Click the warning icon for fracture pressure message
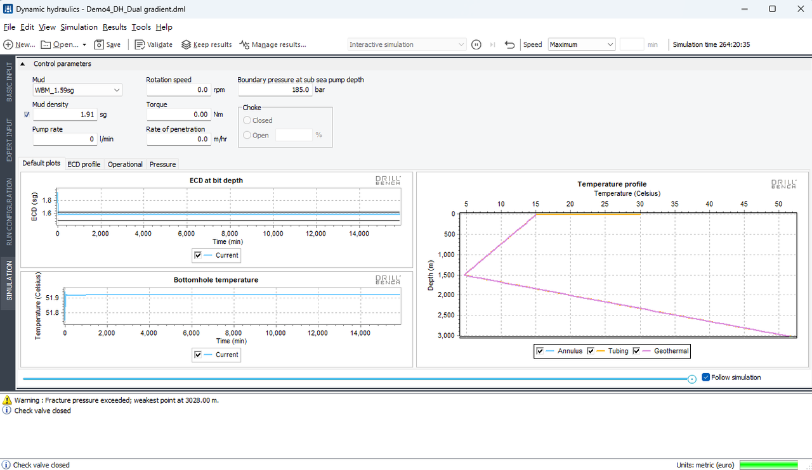The width and height of the screenshot is (812, 470). pyautogui.click(x=7, y=400)
